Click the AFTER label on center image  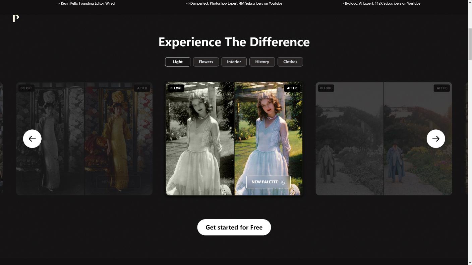point(292,88)
